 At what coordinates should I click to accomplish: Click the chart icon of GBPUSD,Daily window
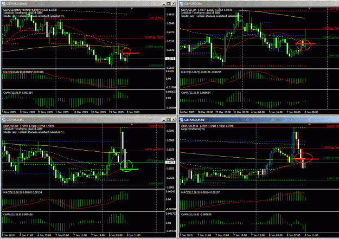[x=3, y=3]
